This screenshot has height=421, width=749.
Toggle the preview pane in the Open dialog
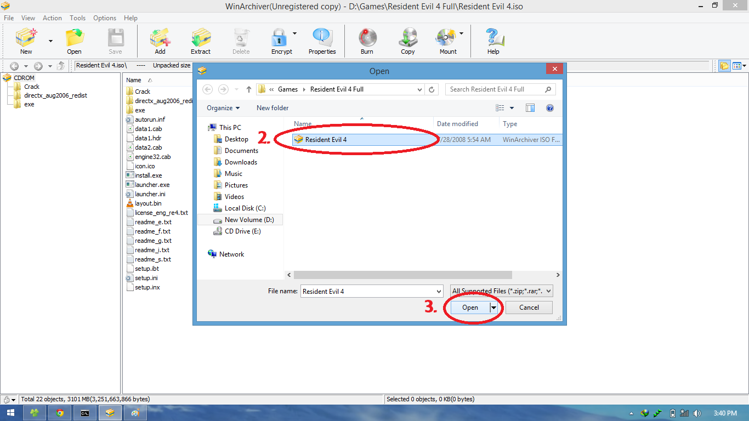[530, 108]
